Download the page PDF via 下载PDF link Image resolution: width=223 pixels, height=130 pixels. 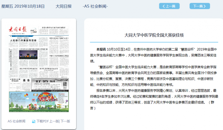tap(43, 121)
